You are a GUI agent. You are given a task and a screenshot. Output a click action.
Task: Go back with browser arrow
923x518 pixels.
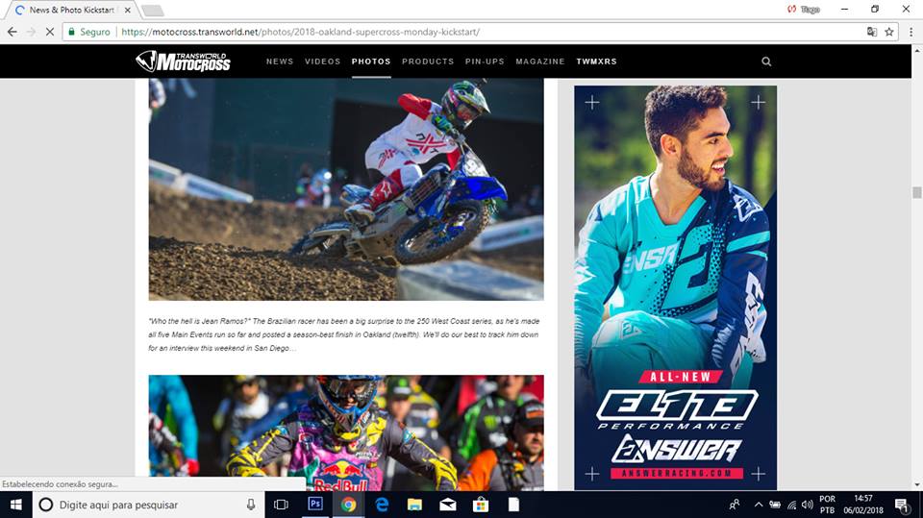[x=12, y=32]
